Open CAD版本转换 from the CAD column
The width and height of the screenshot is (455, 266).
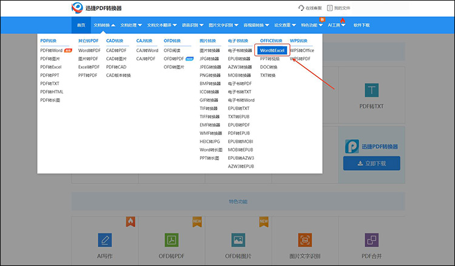click(x=118, y=75)
